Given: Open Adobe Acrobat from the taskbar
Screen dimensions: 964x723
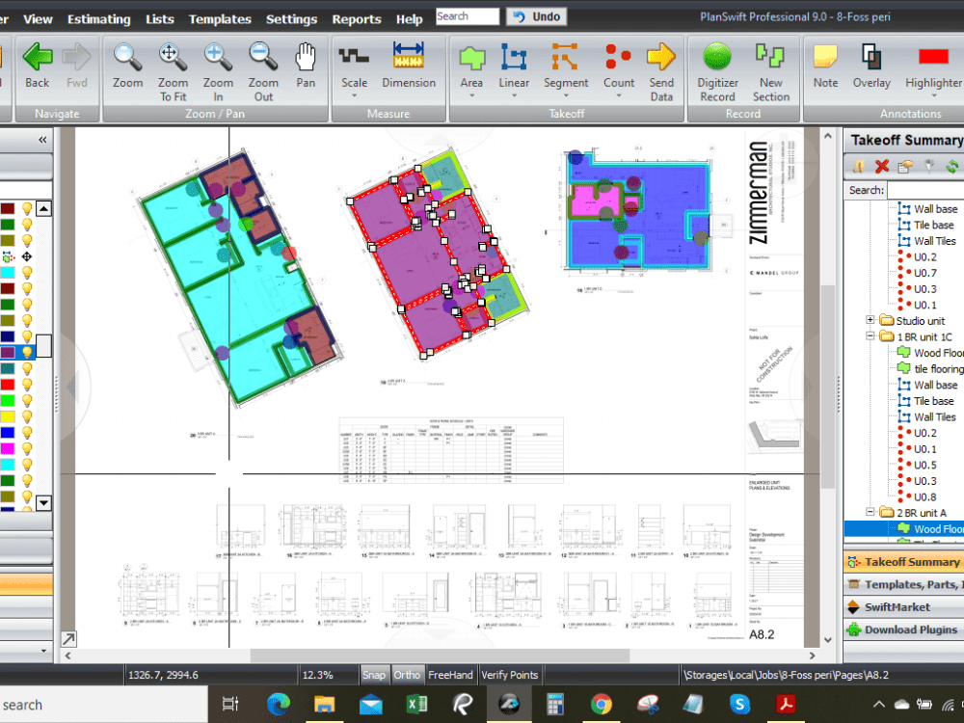Looking at the screenshot, I should tap(785, 704).
